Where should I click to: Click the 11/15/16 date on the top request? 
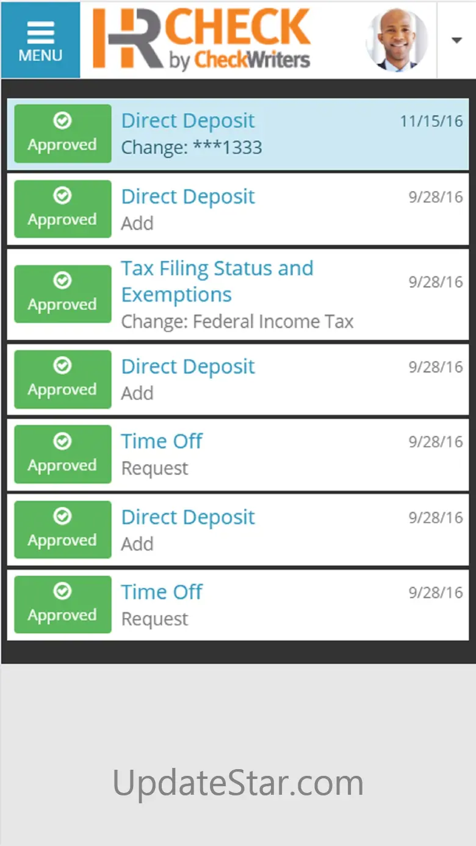tap(431, 121)
